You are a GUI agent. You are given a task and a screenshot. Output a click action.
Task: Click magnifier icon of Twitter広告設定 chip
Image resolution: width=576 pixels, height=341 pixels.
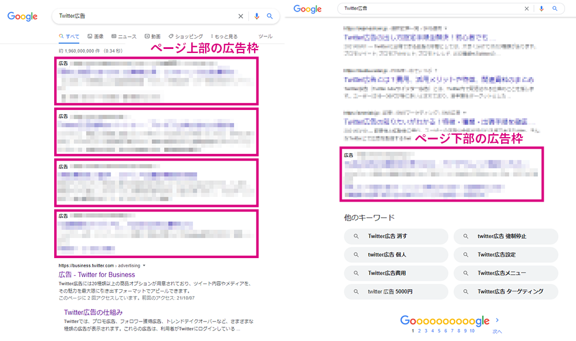pyautogui.click(x=465, y=255)
